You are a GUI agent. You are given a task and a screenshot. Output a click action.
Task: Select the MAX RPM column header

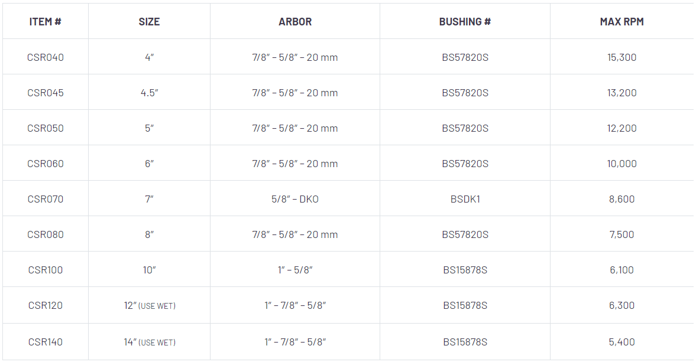[621, 22]
